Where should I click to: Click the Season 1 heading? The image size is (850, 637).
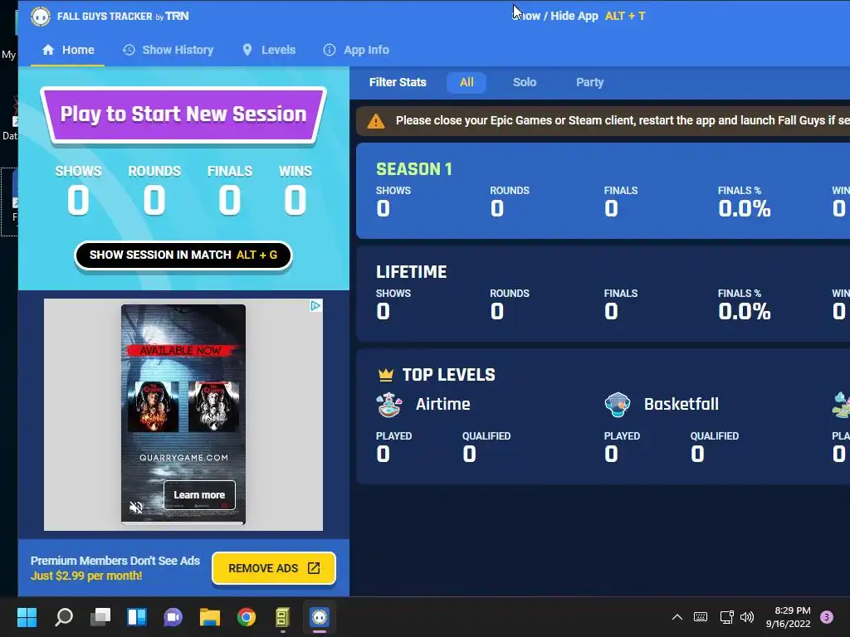pos(414,169)
